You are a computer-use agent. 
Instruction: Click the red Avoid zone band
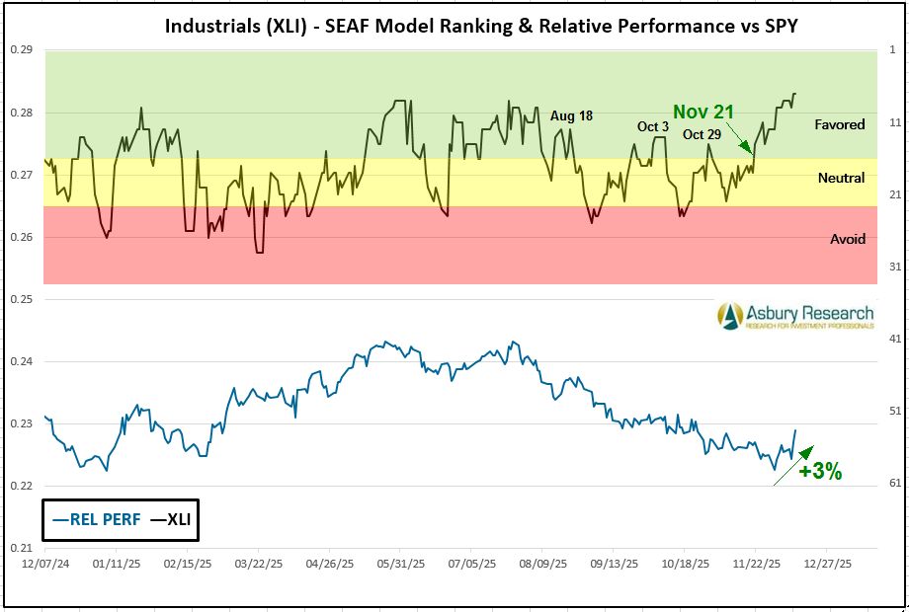point(395,257)
